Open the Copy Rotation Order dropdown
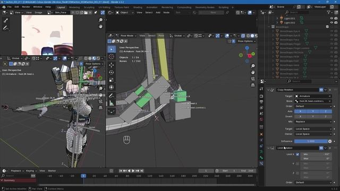The height and width of the screenshot is (191, 340). 313,106
